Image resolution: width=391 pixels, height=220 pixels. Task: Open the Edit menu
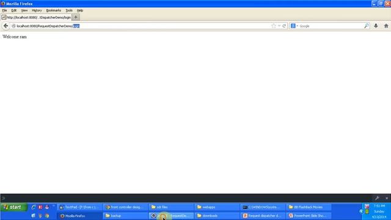click(x=14, y=10)
